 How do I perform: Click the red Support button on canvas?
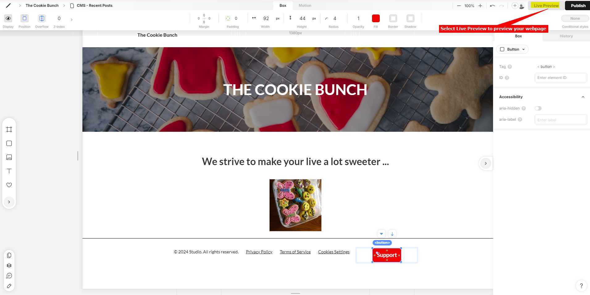click(x=387, y=255)
